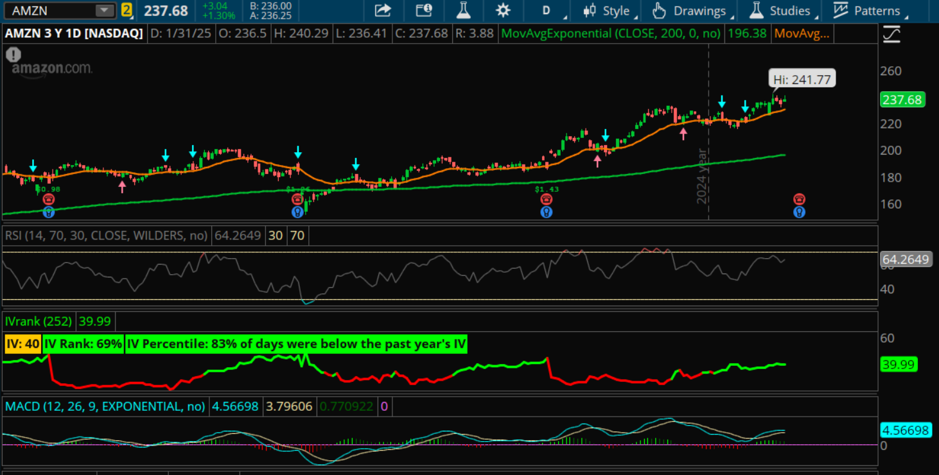This screenshot has height=475, width=939.
Task: Click the IV Rank: 69% label
Action: pos(83,345)
